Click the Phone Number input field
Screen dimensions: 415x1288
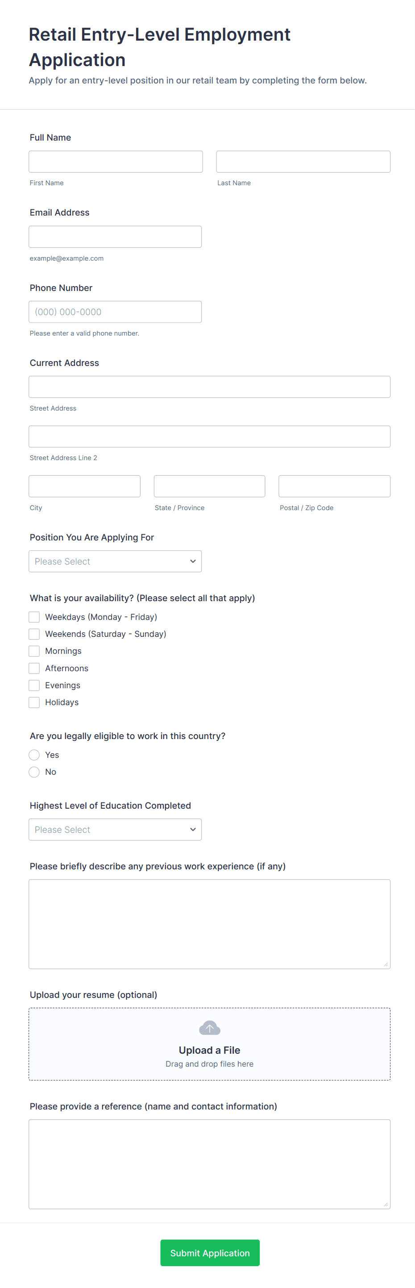point(115,312)
